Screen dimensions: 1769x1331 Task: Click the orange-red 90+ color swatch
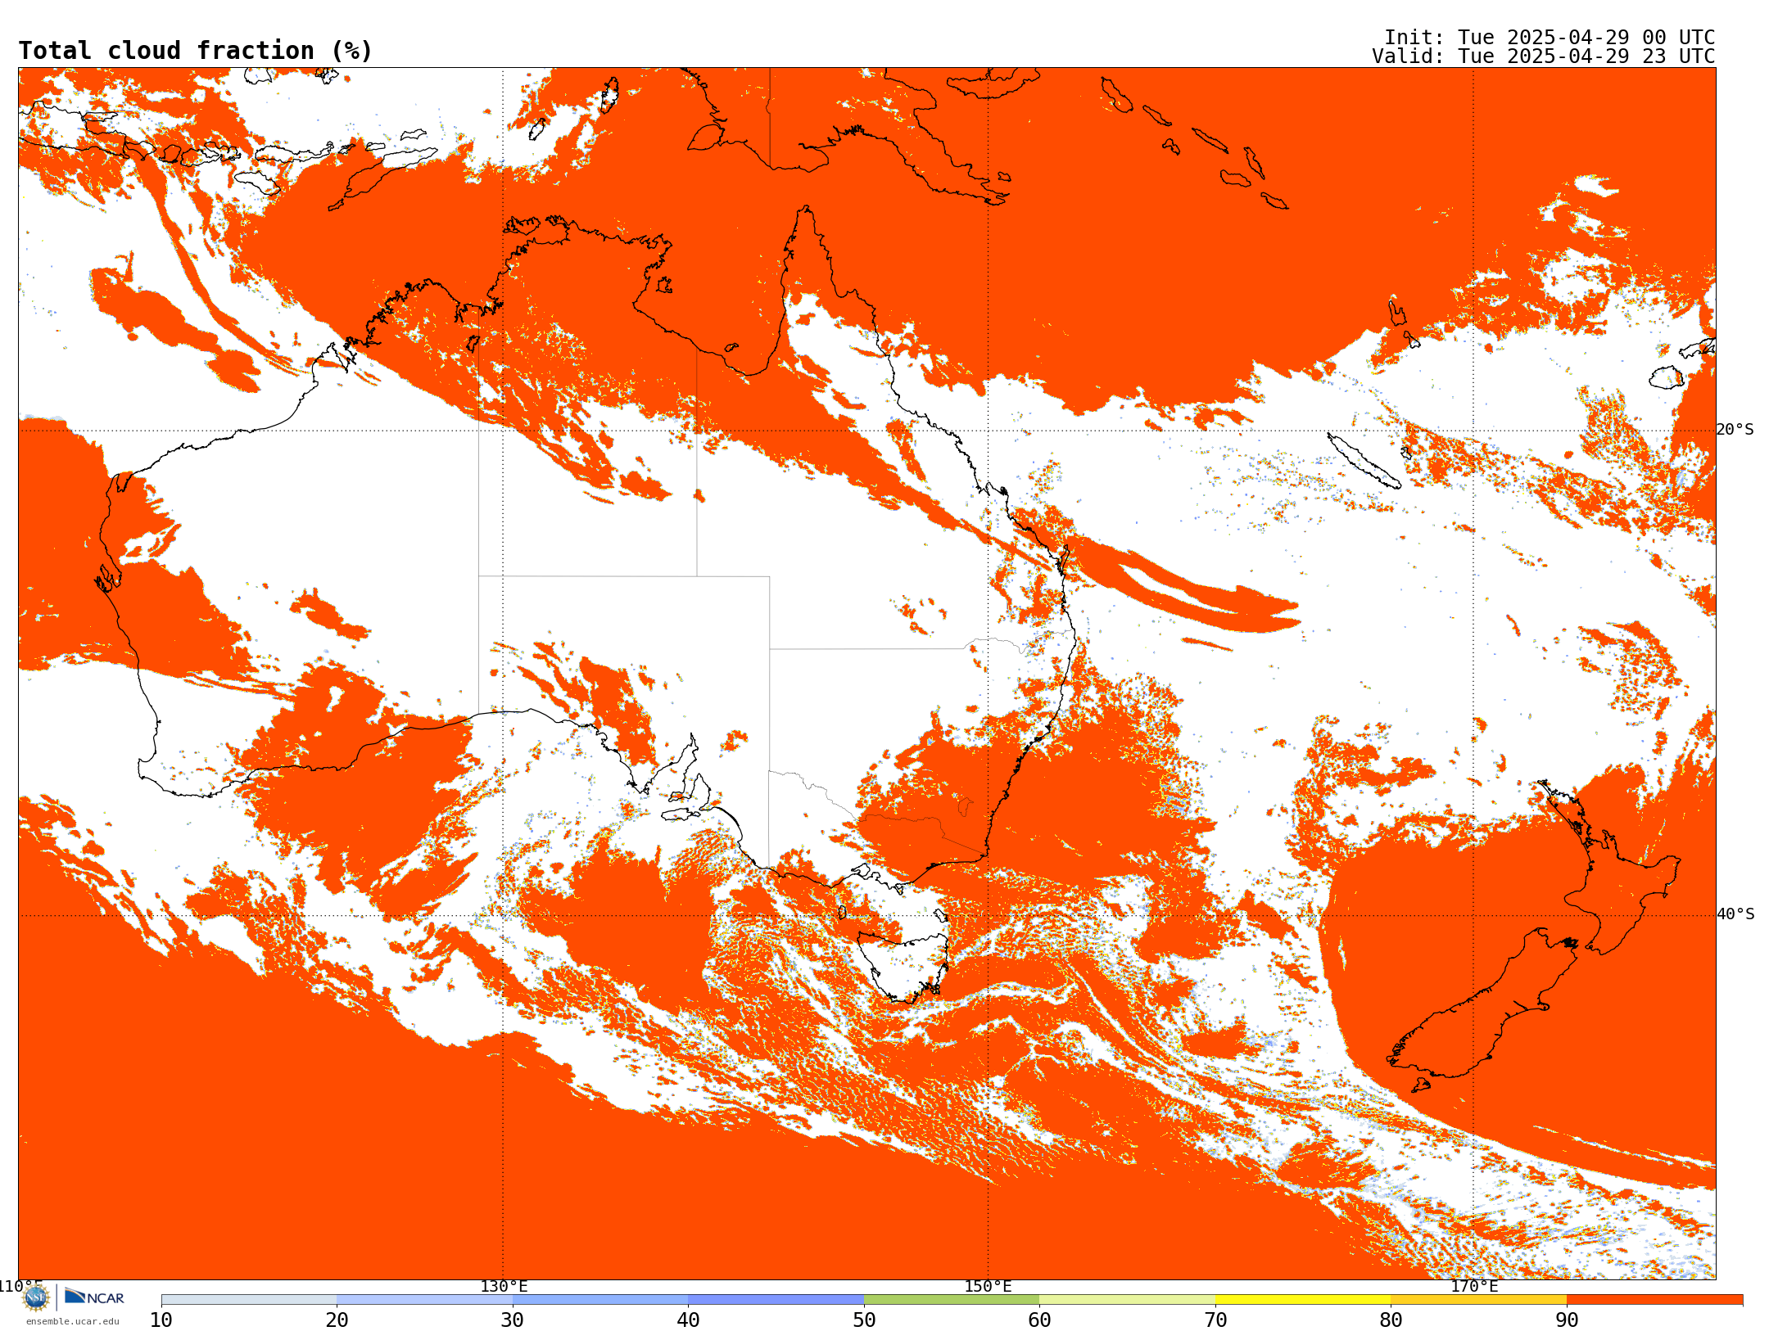coord(1654,1300)
